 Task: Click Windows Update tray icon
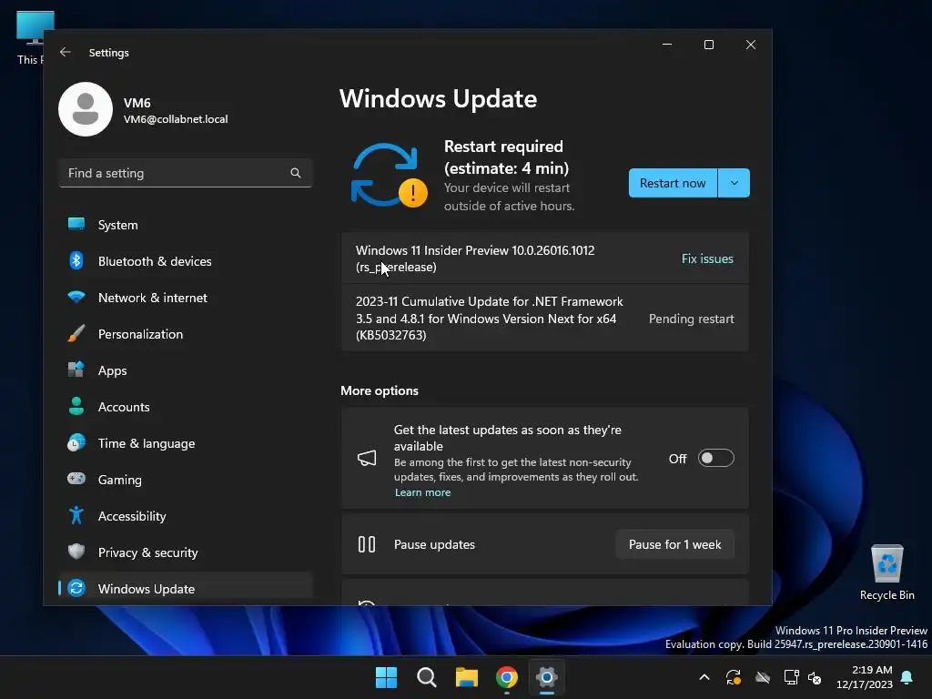(734, 677)
